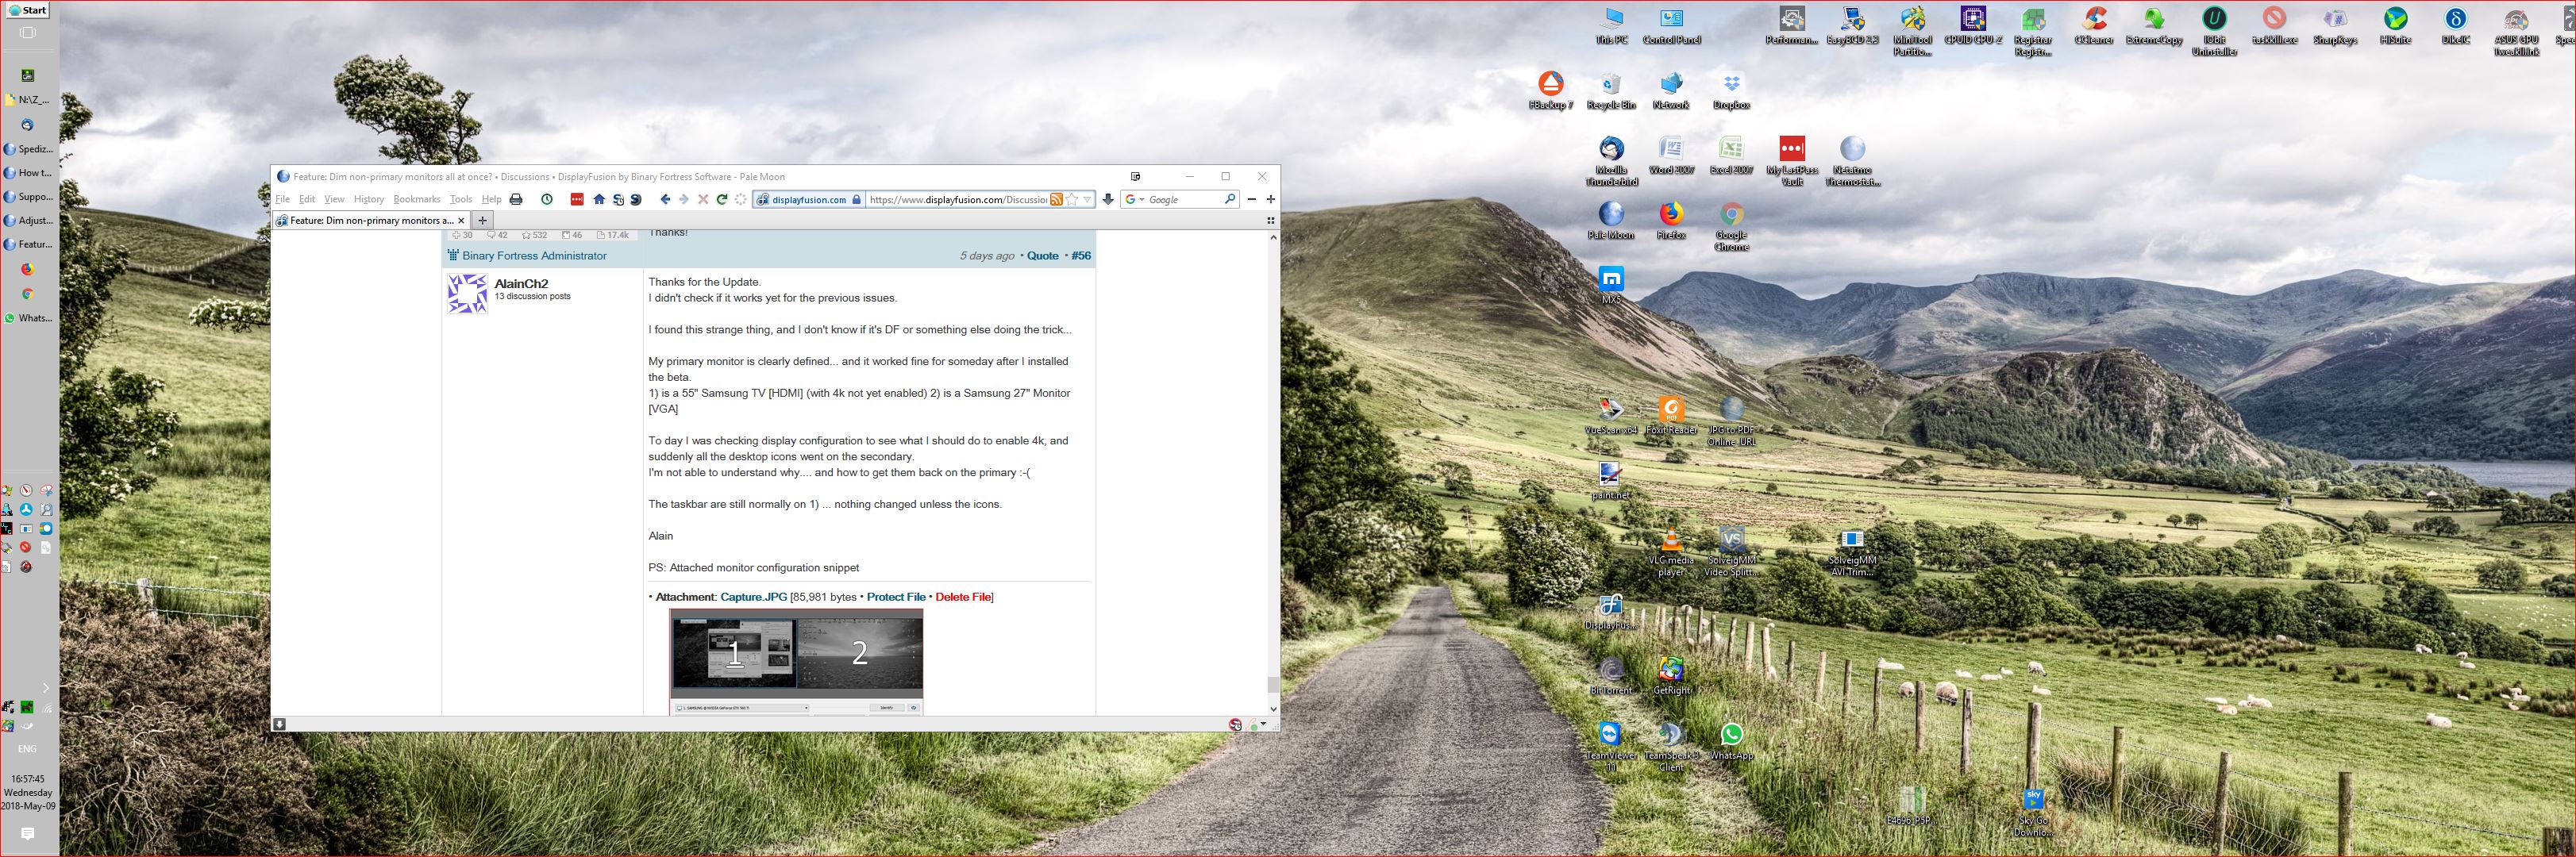2576x857 pixels.
Task: Open the Downloads arrow icon
Action: pos(1108,200)
